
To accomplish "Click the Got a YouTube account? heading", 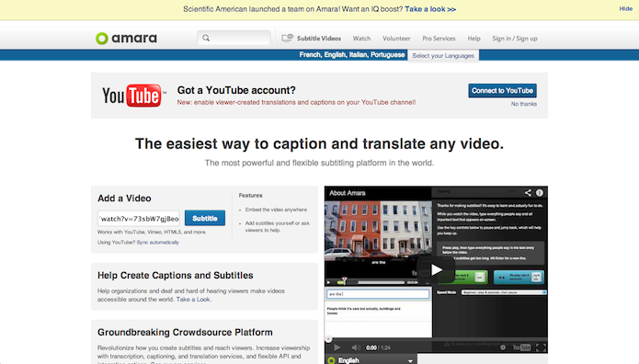I will pos(236,90).
